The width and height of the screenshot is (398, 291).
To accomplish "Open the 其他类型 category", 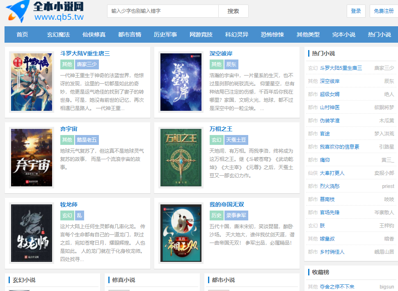I will click(x=308, y=34).
